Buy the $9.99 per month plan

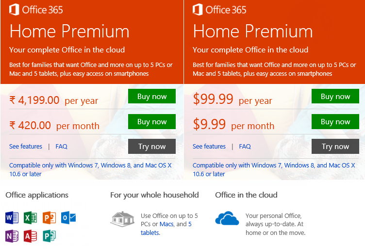(335, 122)
